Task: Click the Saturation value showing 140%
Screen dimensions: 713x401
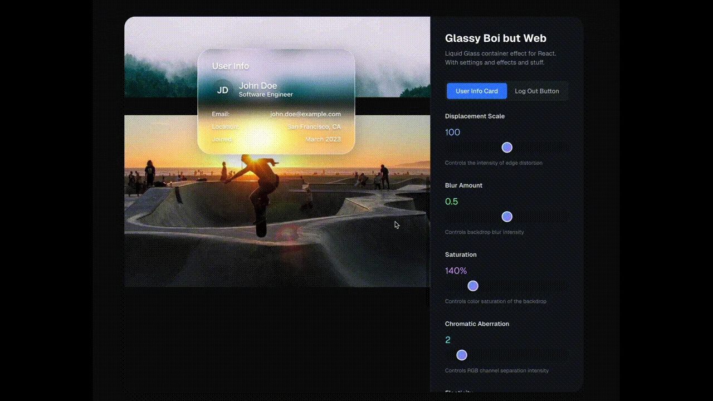Action: click(x=456, y=271)
